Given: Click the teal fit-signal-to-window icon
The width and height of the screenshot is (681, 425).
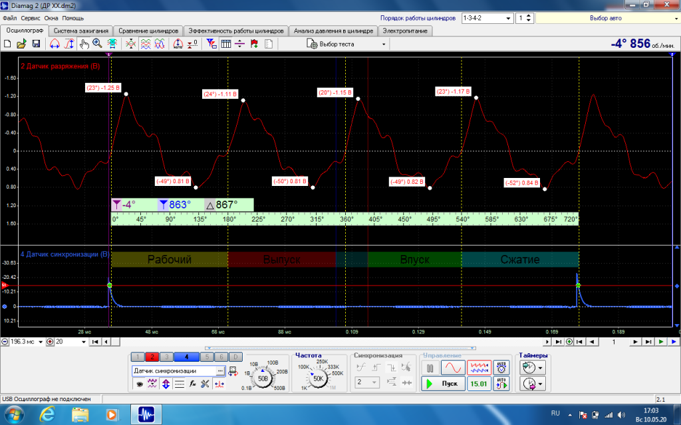Looking at the screenshot, I should click(112, 44).
